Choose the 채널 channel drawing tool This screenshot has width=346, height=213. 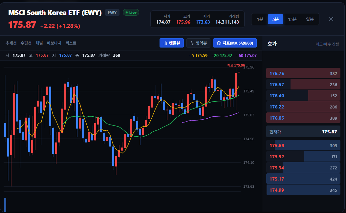click(x=39, y=43)
